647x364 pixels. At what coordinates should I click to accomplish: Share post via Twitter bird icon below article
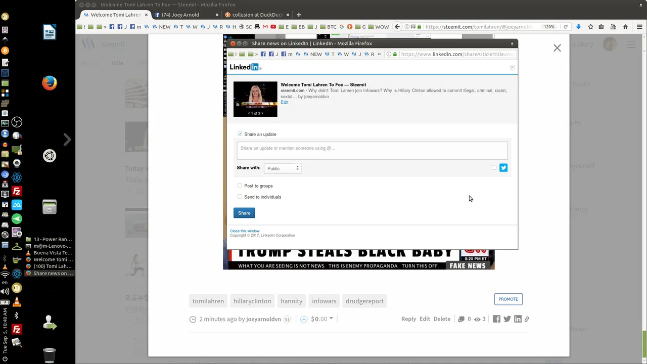[507, 319]
